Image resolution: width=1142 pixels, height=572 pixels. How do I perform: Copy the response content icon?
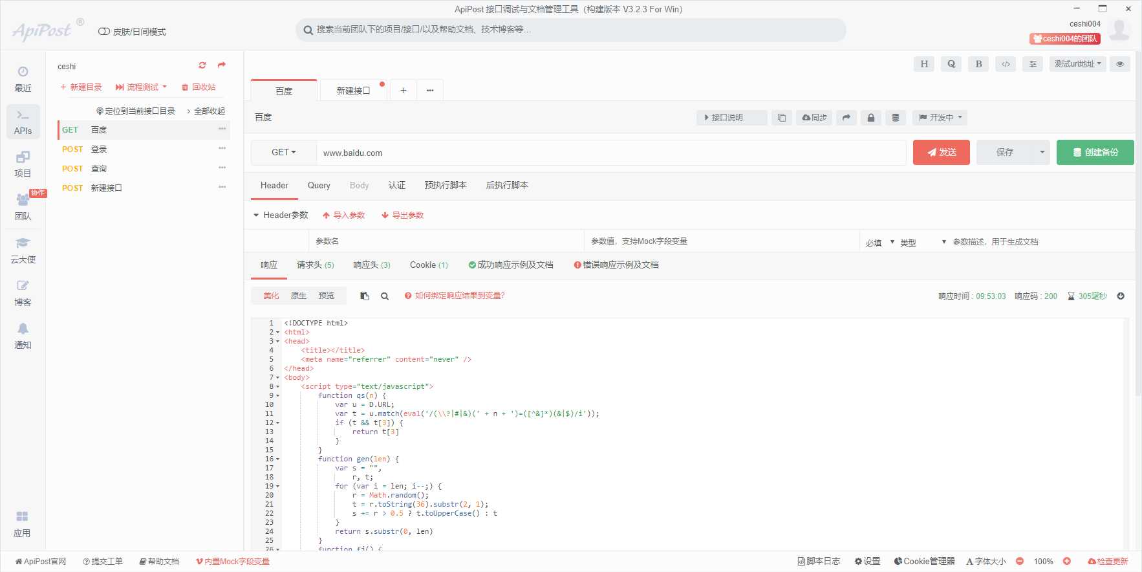click(x=365, y=296)
